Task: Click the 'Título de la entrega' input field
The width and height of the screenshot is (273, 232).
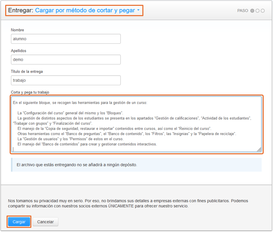Action: (x=66, y=80)
